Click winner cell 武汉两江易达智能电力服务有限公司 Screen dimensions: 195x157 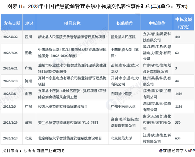tap(157, 53)
